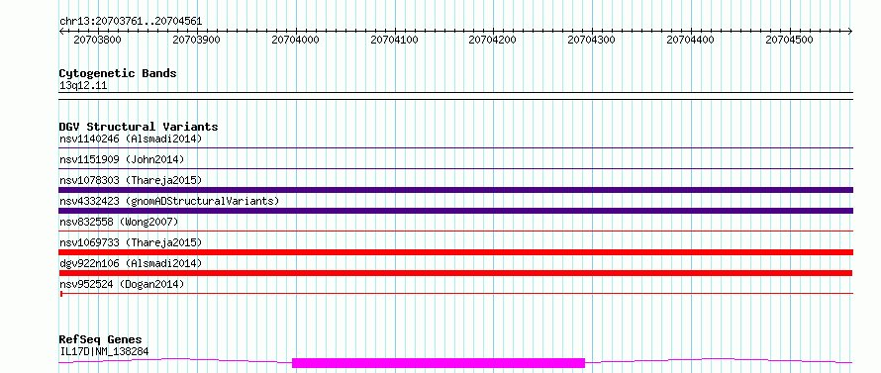Click the thick purple nsv1078303 variant bar
Viewport: 881px width, 373px height.
point(455,190)
